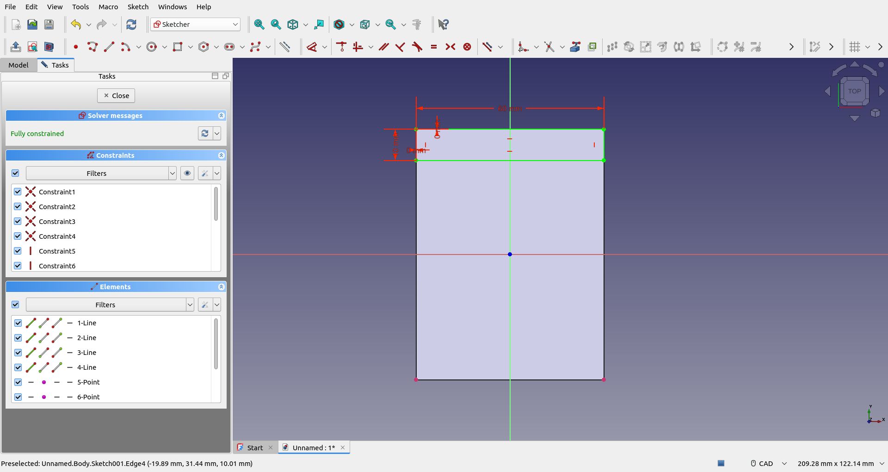Select the B-spline tool
Image resolution: width=888 pixels, height=472 pixels.
(255, 47)
